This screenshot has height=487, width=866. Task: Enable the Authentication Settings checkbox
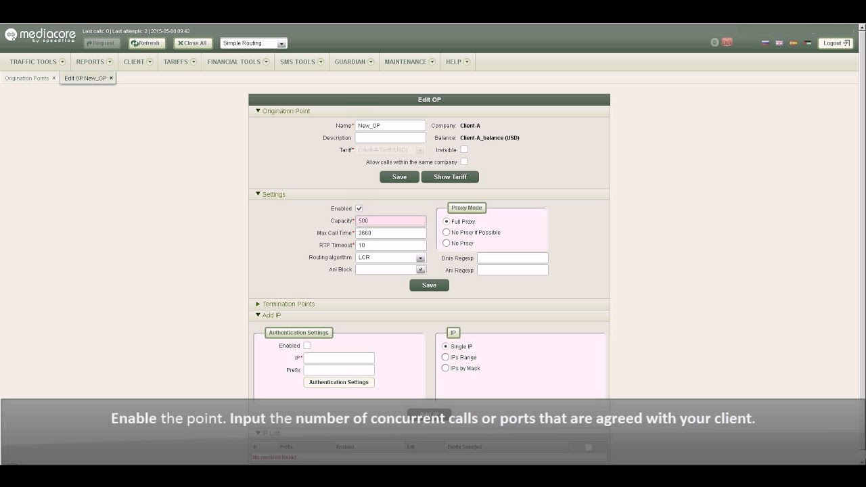307,346
